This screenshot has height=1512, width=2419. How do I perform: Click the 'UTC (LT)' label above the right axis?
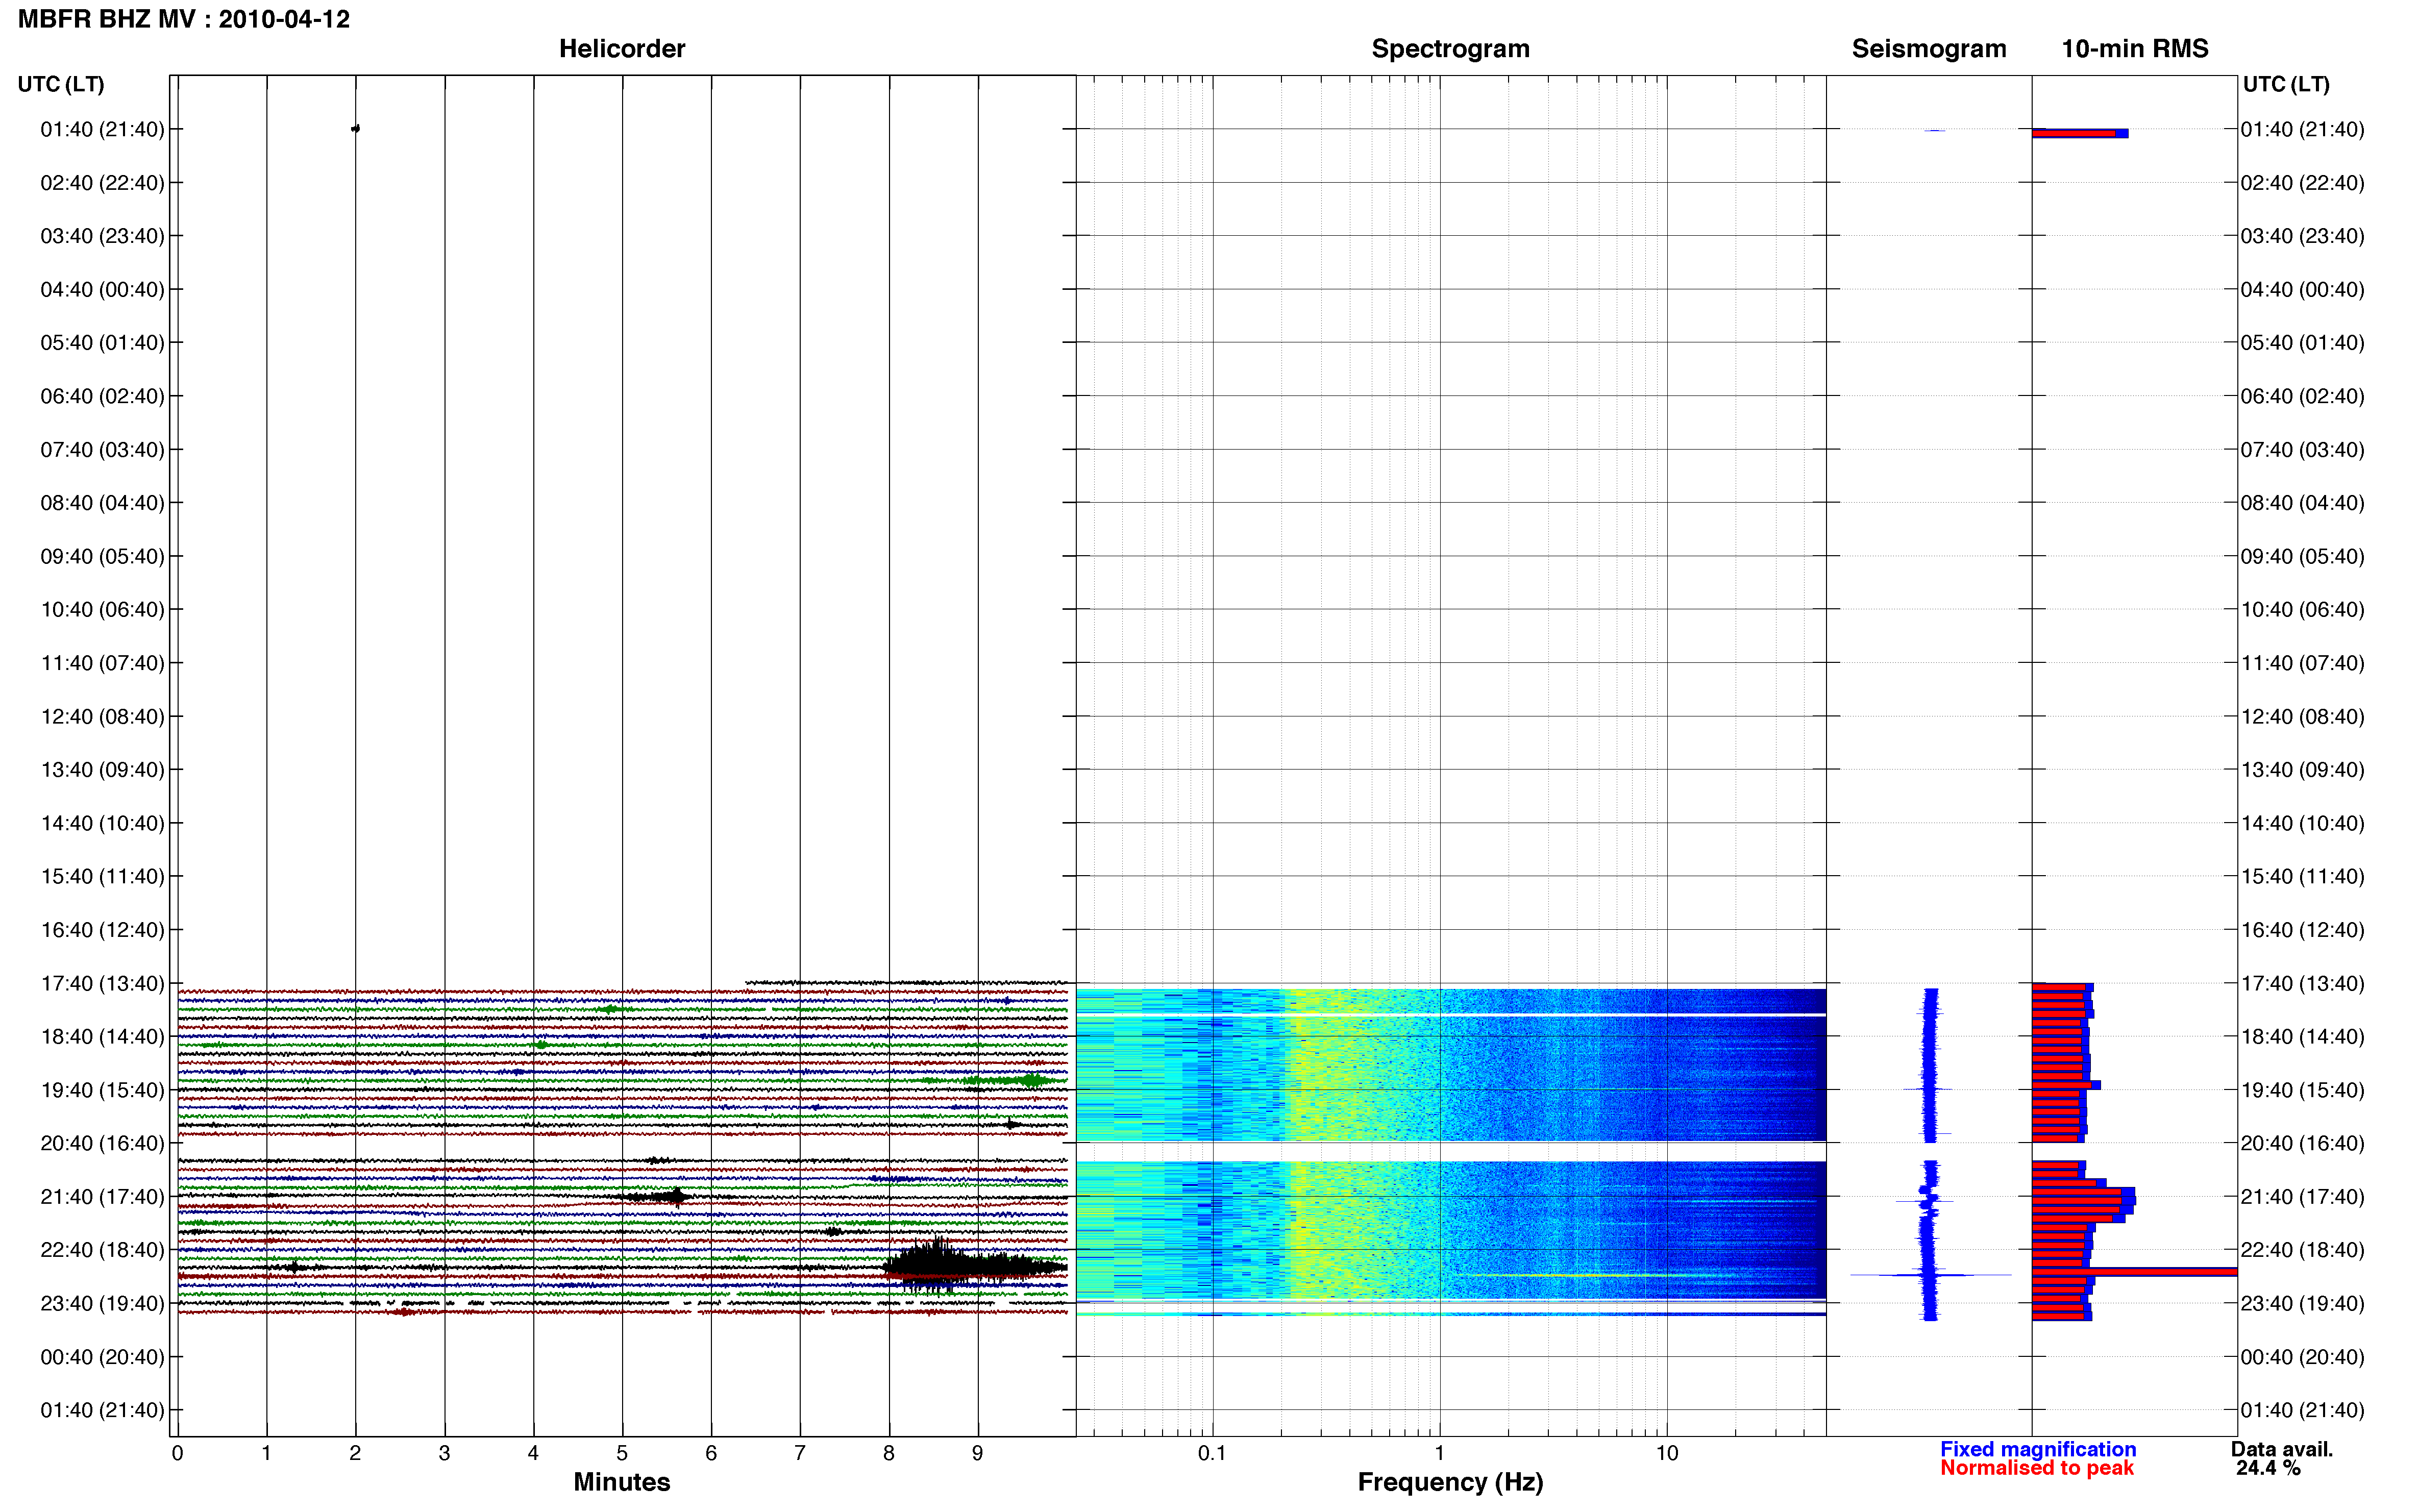(x=2286, y=84)
